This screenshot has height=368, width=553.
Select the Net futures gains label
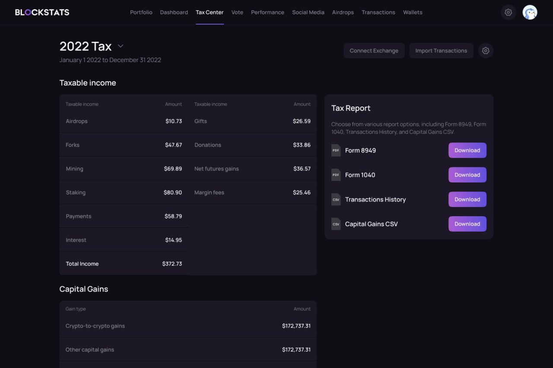click(216, 169)
